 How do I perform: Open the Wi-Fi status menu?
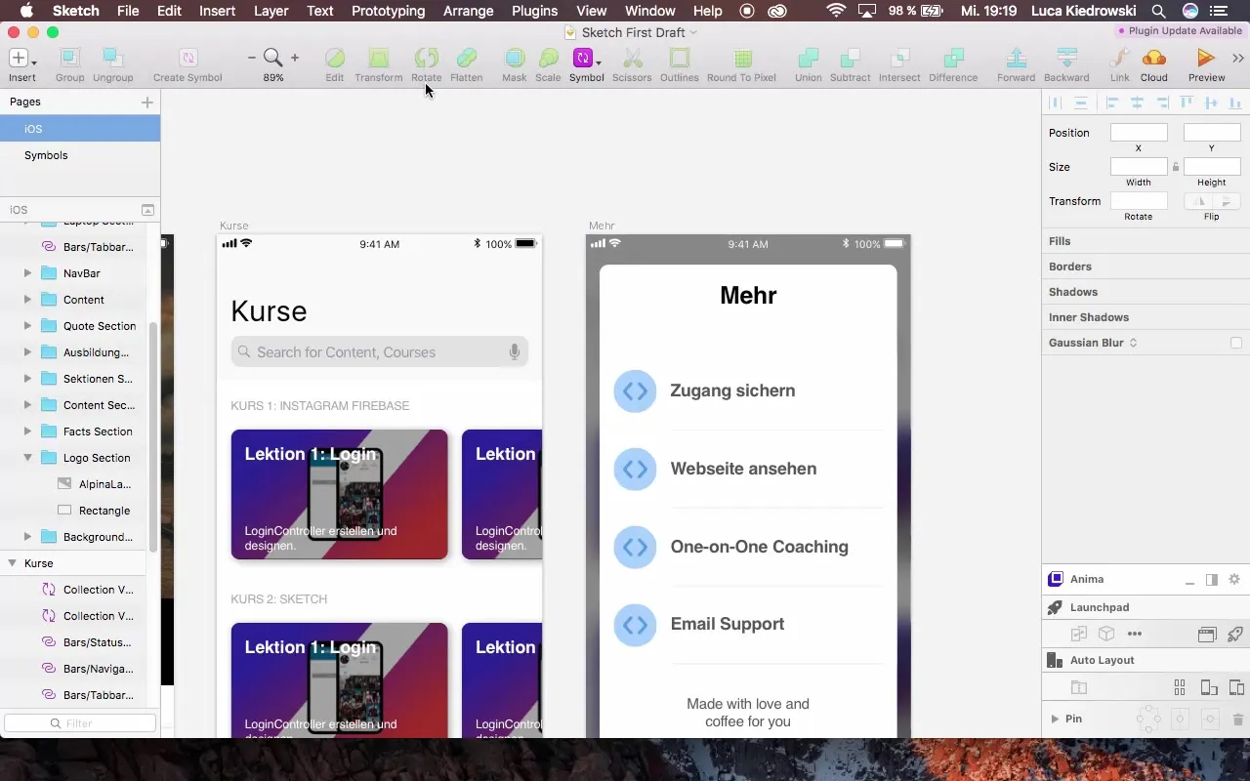click(836, 11)
